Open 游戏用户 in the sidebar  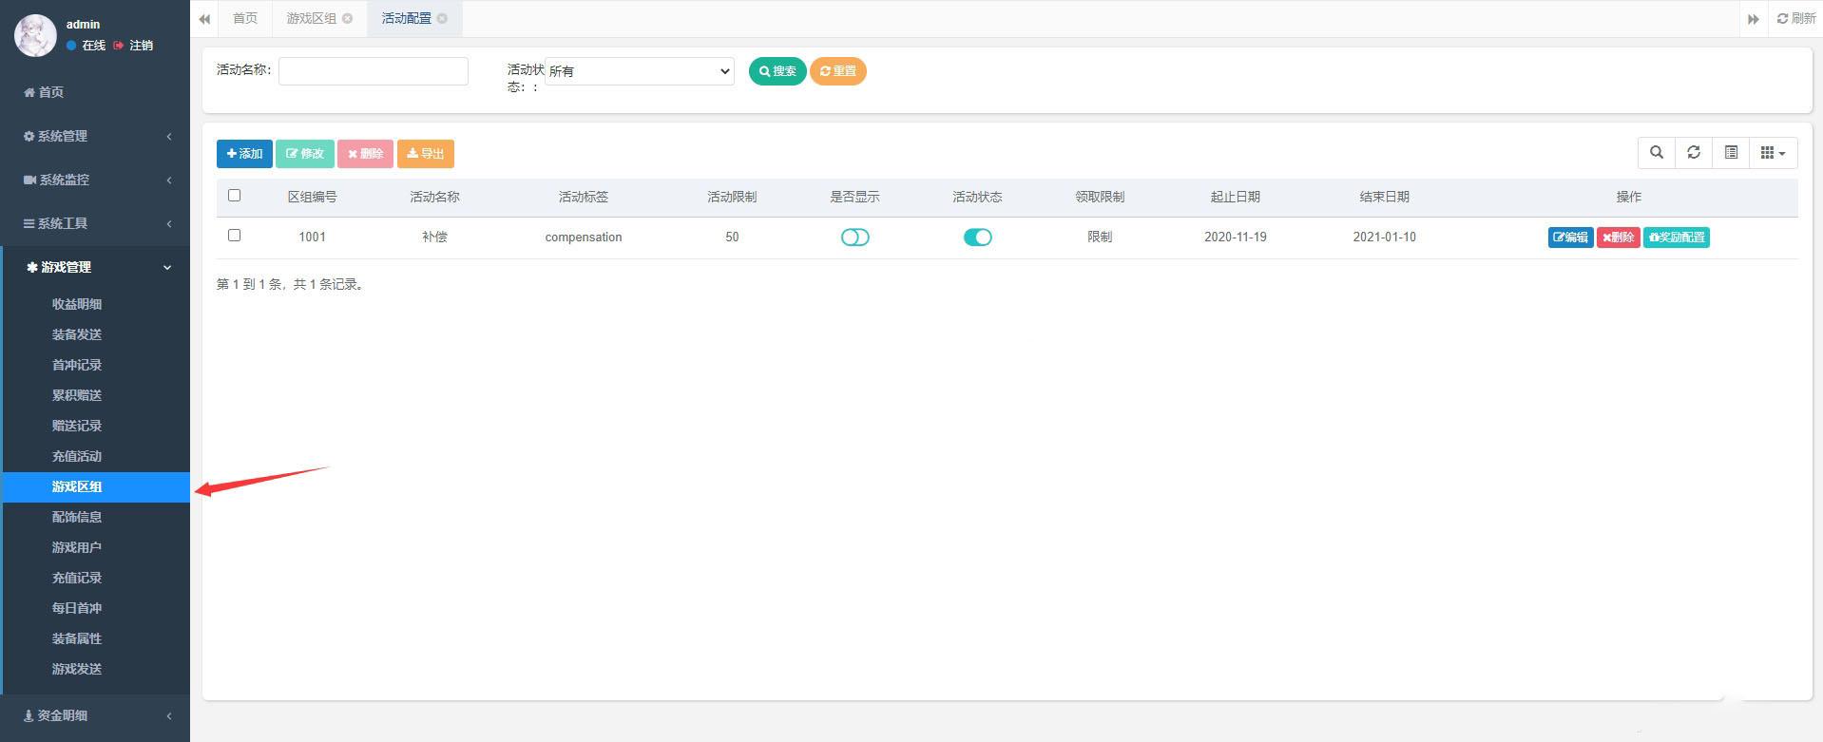click(77, 547)
